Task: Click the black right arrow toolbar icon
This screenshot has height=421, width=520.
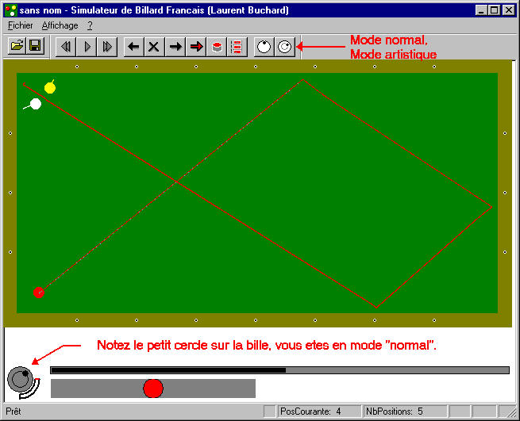Action: (175, 47)
